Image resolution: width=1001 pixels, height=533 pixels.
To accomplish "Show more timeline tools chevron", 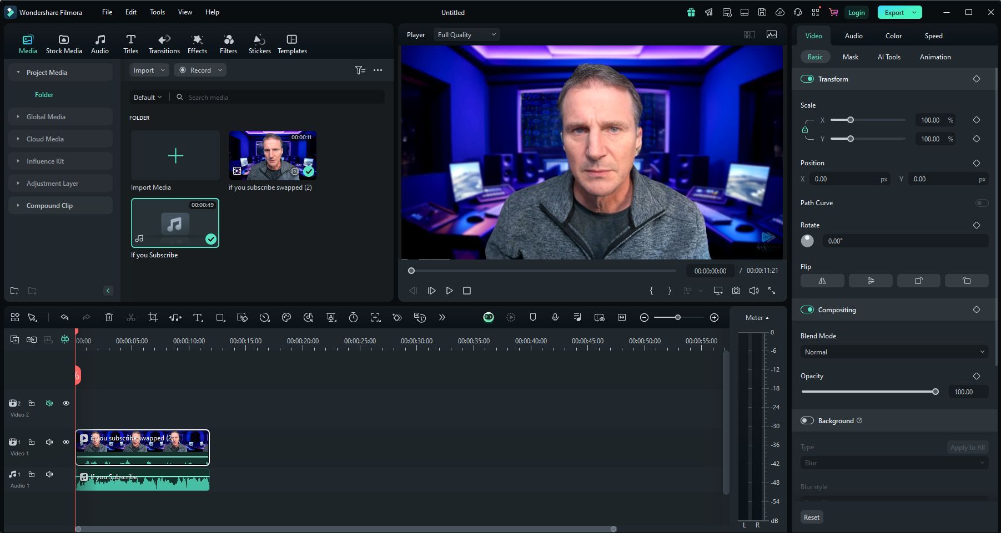I will coord(442,317).
